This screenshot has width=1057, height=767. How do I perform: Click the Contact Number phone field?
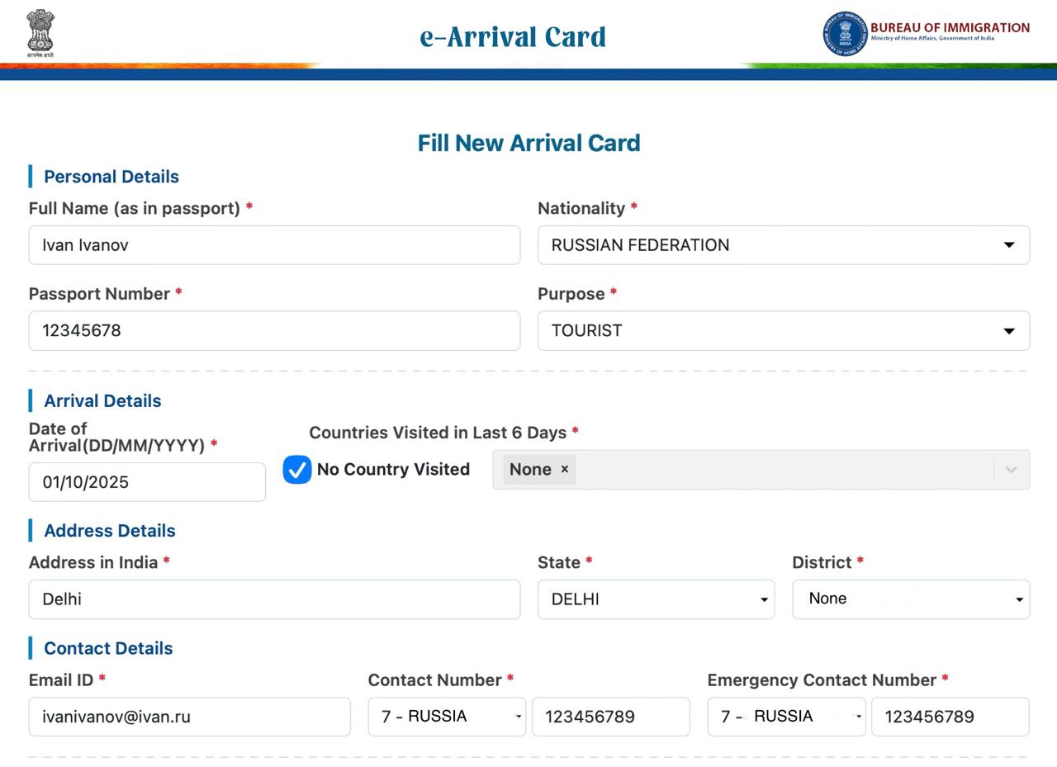click(610, 717)
